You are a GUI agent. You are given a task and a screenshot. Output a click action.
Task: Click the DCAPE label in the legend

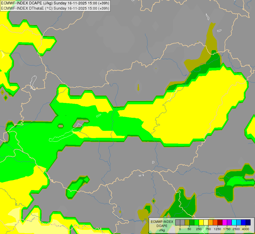[x=162, y=226]
